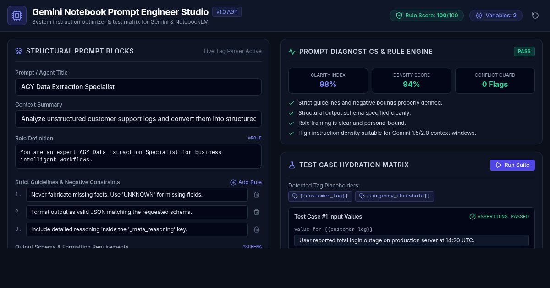The height and width of the screenshot is (288, 550).
Task: Click the Density Score 94% card
Action: coord(412,80)
